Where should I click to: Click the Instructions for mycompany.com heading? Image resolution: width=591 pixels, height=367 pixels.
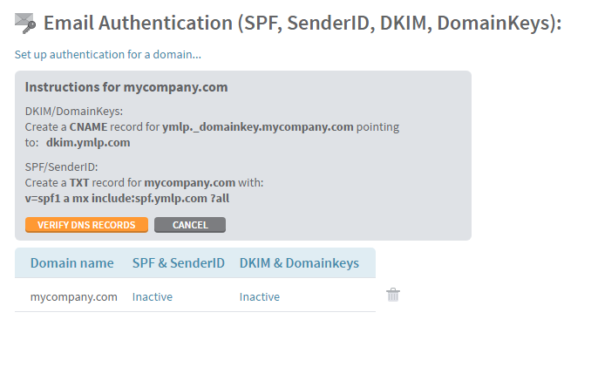click(126, 87)
